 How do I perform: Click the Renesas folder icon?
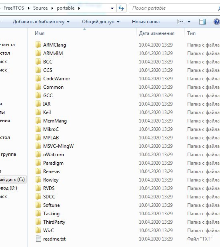tap(38, 171)
